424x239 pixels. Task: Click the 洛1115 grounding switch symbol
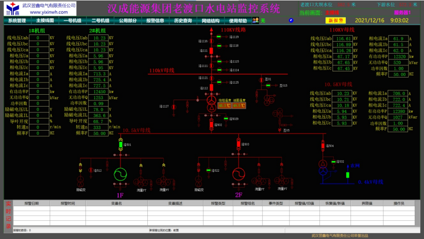(219, 62)
